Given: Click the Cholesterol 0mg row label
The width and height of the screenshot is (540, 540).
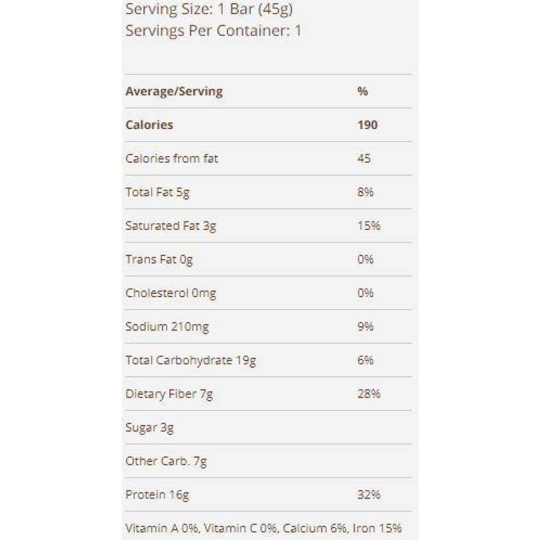Looking at the screenshot, I should (x=171, y=293).
